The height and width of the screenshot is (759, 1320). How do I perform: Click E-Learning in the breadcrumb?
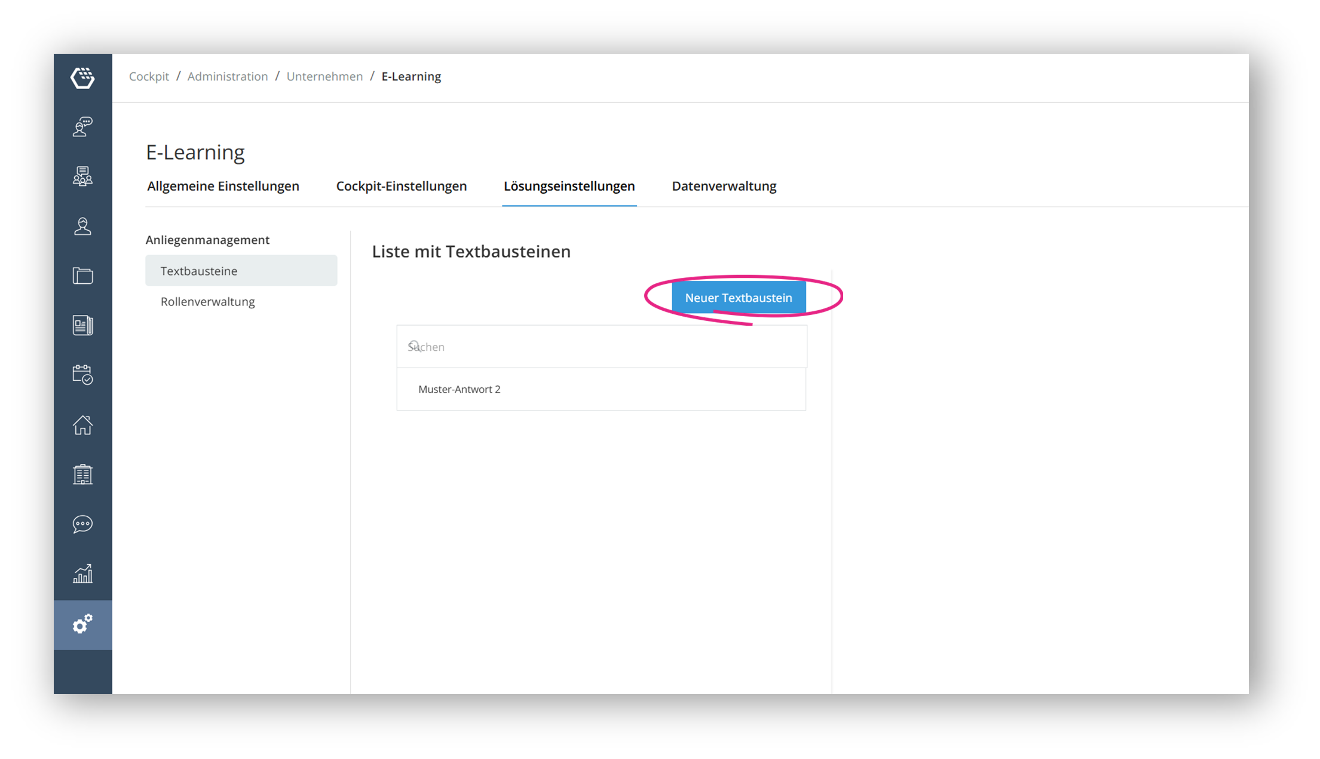pos(411,76)
